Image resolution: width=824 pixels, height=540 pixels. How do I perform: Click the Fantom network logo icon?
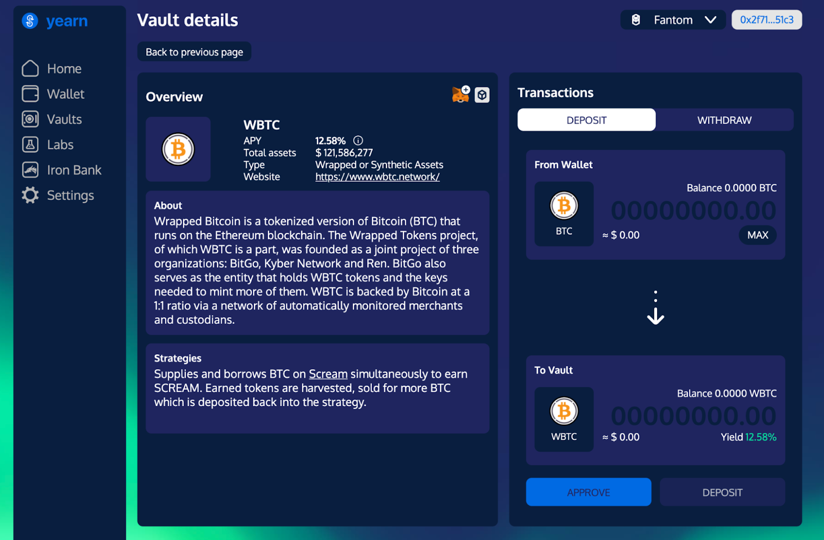(636, 20)
